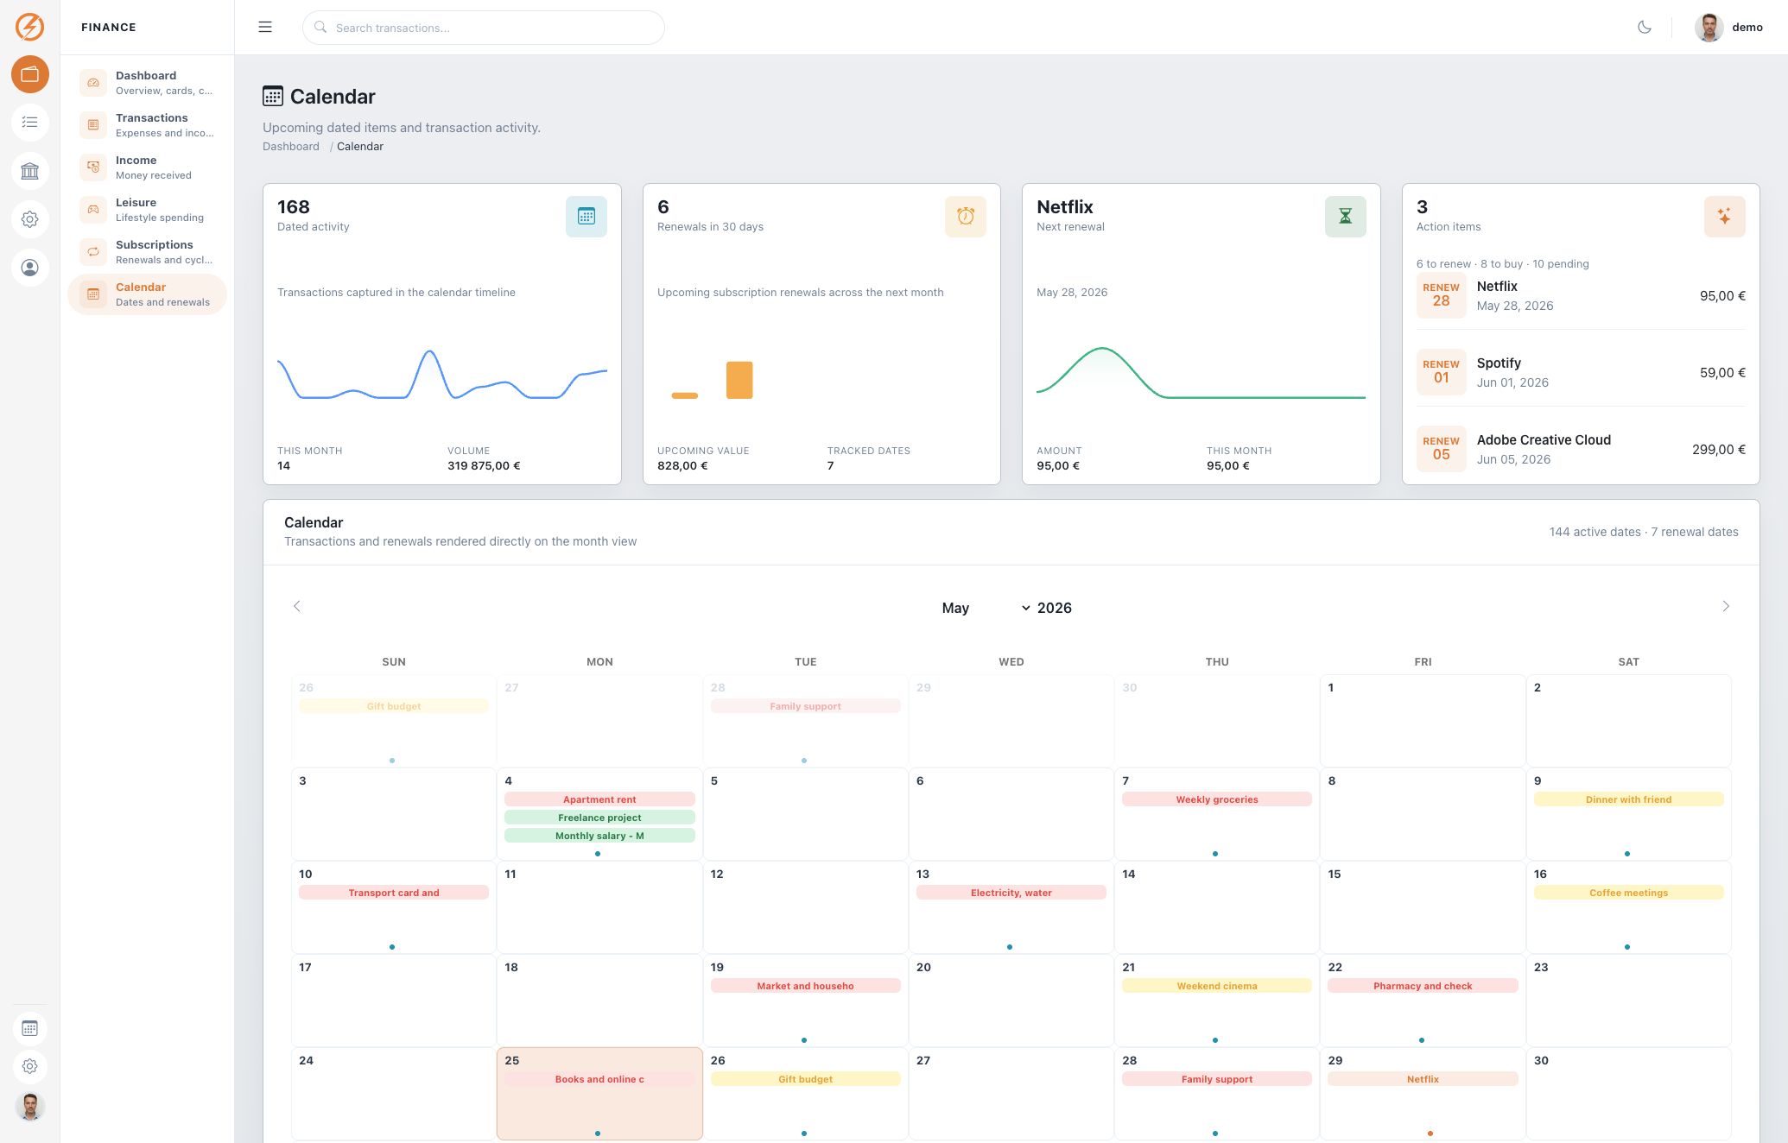Select the May 1 day cell

click(x=1423, y=721)
